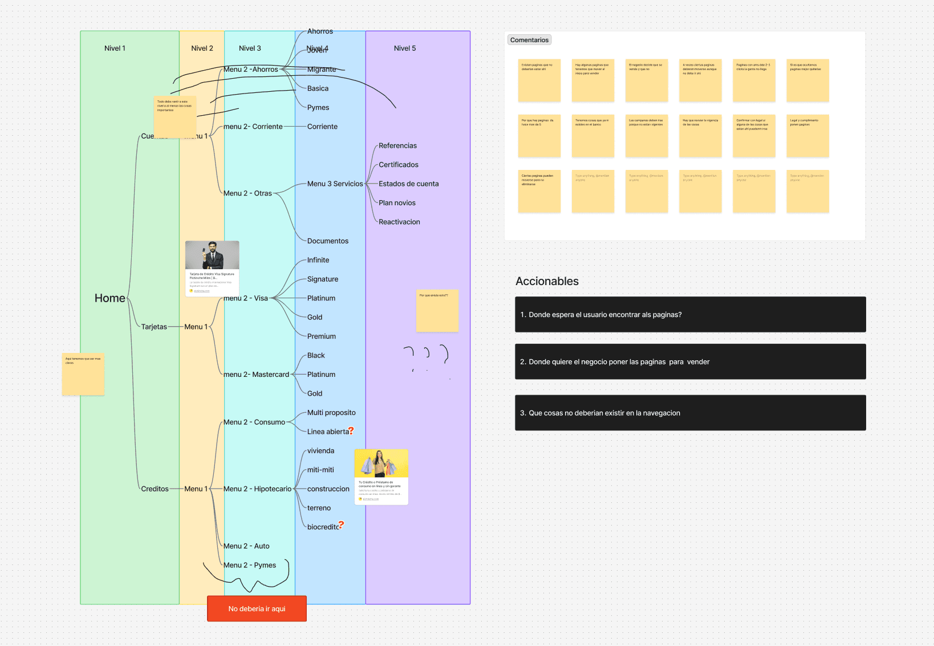Click the 'Documentos' text
Screen dimensions: 934x646
point(328,241)
